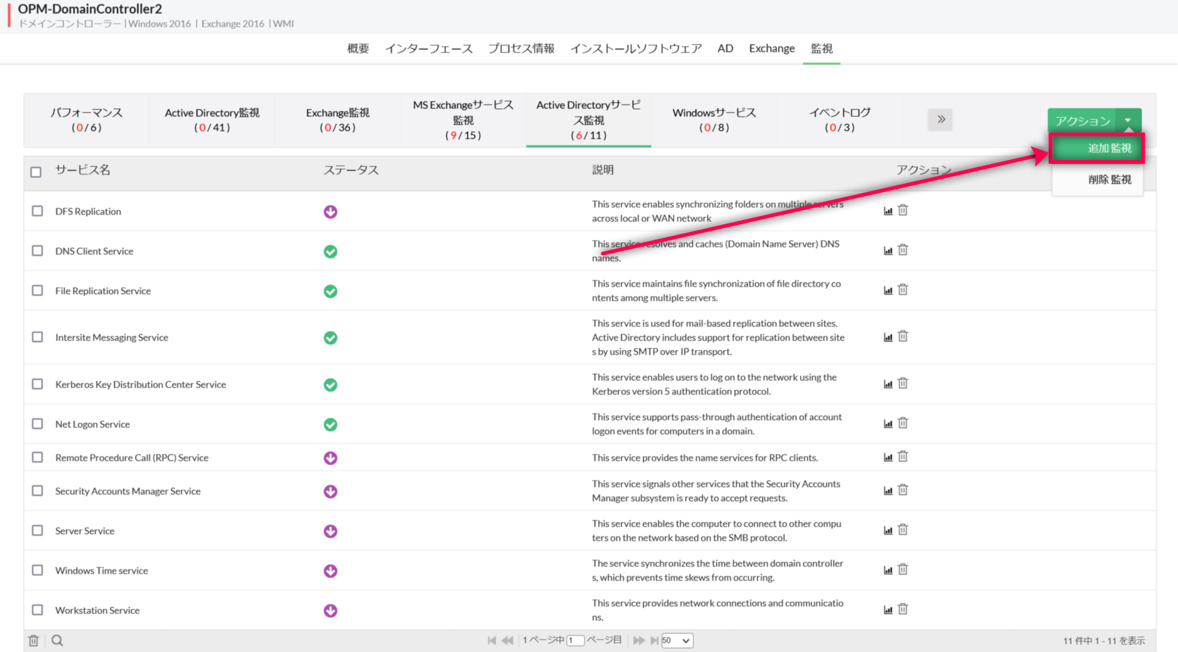Click the page number input field
This screenshot has height=652, width=1178.
pos(575,640)
